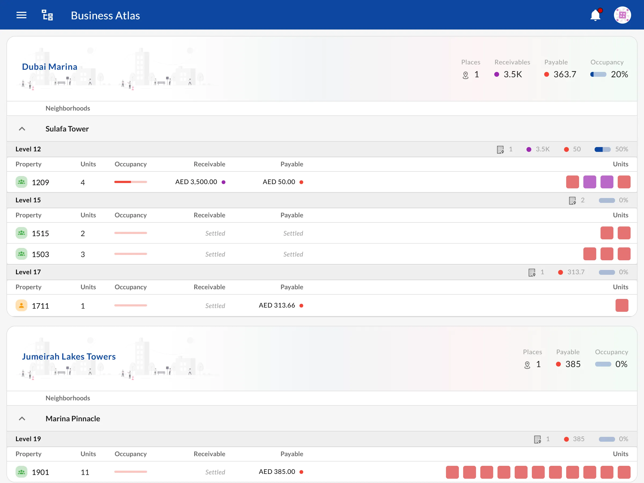
Task: Click the Level 17 header row label
Action: click(28, 272)
